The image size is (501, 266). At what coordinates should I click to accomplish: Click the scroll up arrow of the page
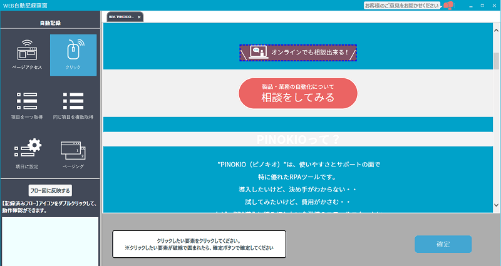pos(496,30)
